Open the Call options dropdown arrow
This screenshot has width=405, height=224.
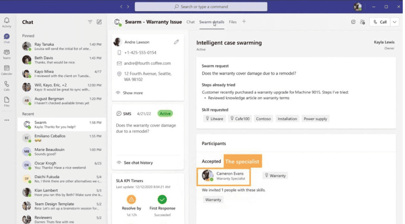click(395, 22)
